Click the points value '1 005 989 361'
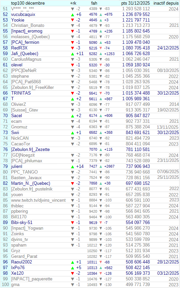Viewport: 180px width, 288px height. click(x=136, y=99)
